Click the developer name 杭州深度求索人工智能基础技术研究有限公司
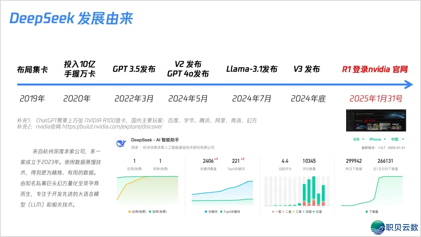 coord(179,147)
